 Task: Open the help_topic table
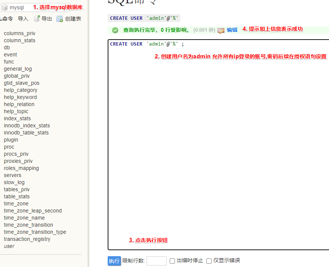(x=16, y=112)
